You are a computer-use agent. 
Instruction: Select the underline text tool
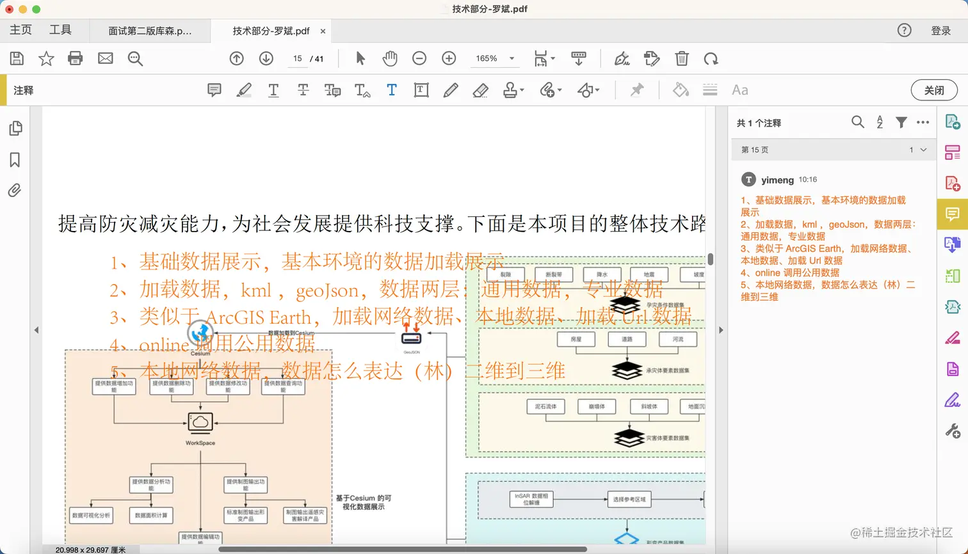[273, 90]
